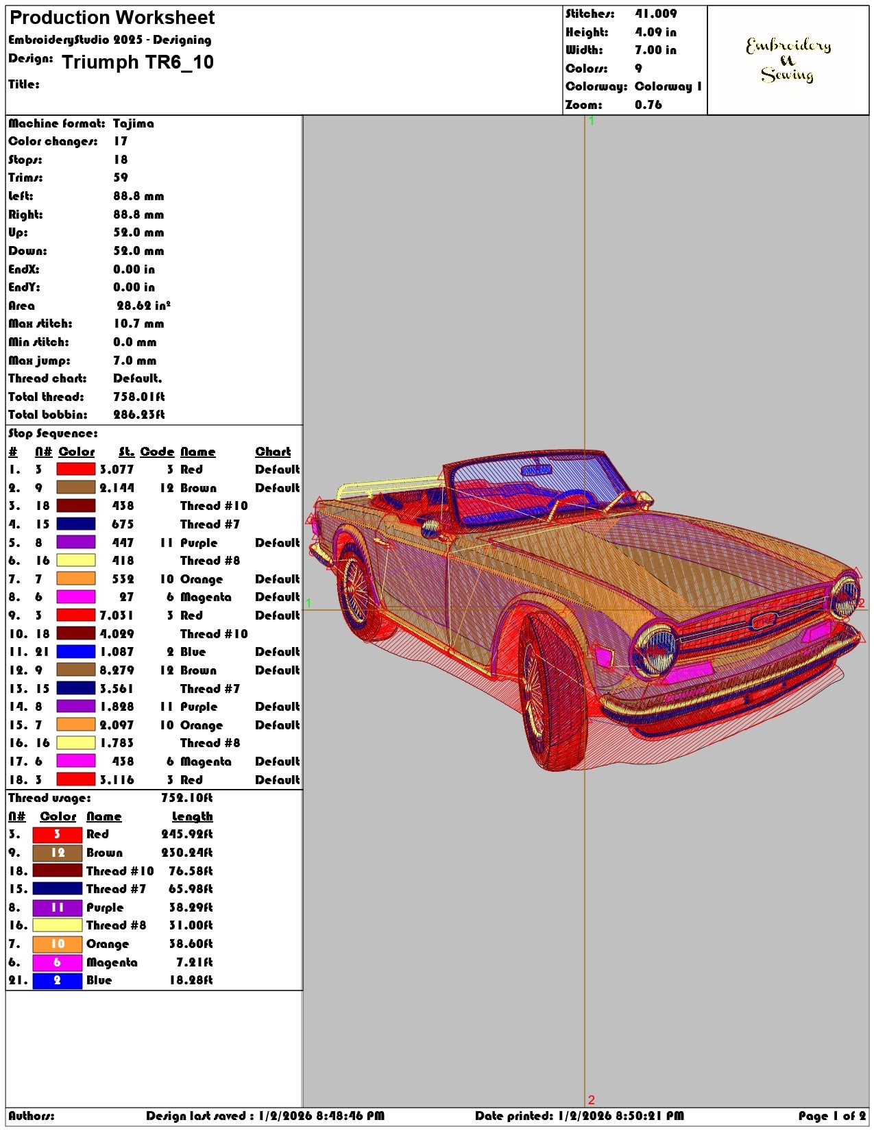The height and width of the screenshot is (1131, 874).
Task: Select the design name 'Triumph TR6_10'
Action: [138, 62]
